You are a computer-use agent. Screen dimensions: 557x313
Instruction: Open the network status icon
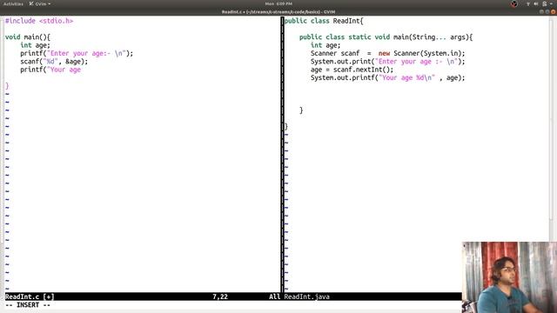pos(528,3)
